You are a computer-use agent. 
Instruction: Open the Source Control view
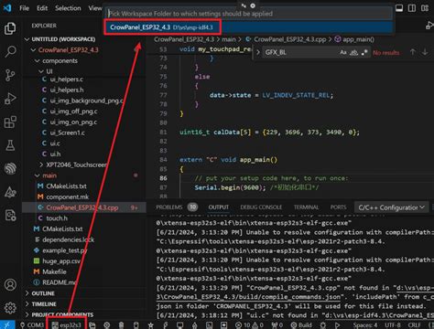(x=10, y=75)
